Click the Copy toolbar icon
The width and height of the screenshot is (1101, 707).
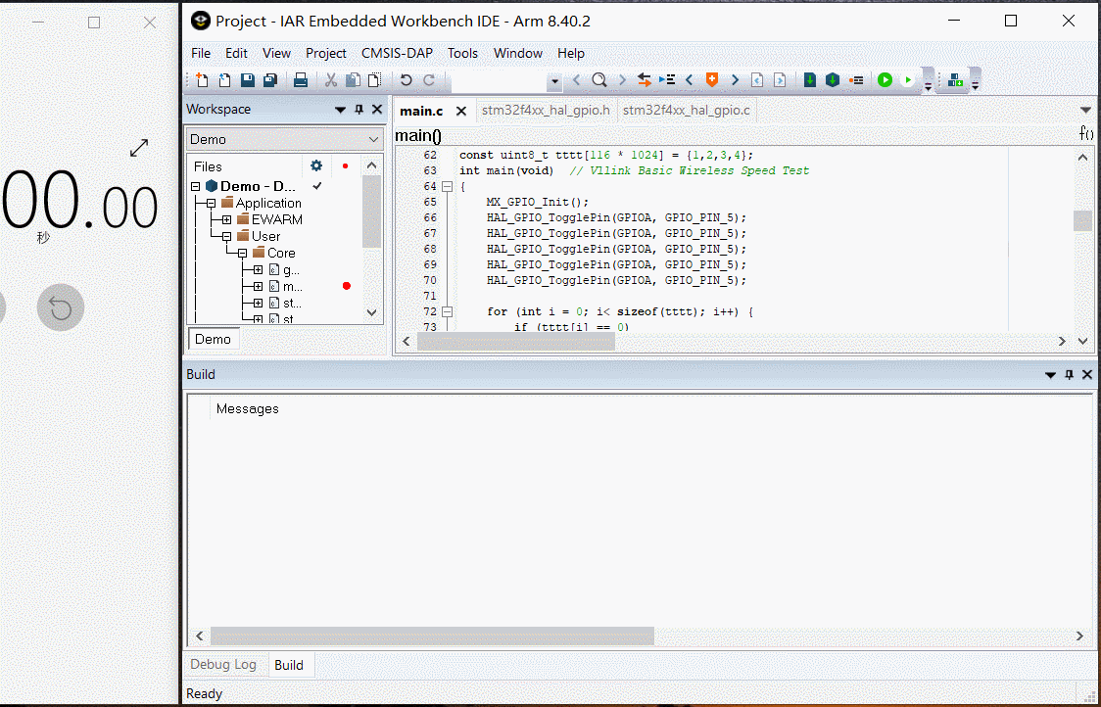pyautogui.click(x=354, y=80)
